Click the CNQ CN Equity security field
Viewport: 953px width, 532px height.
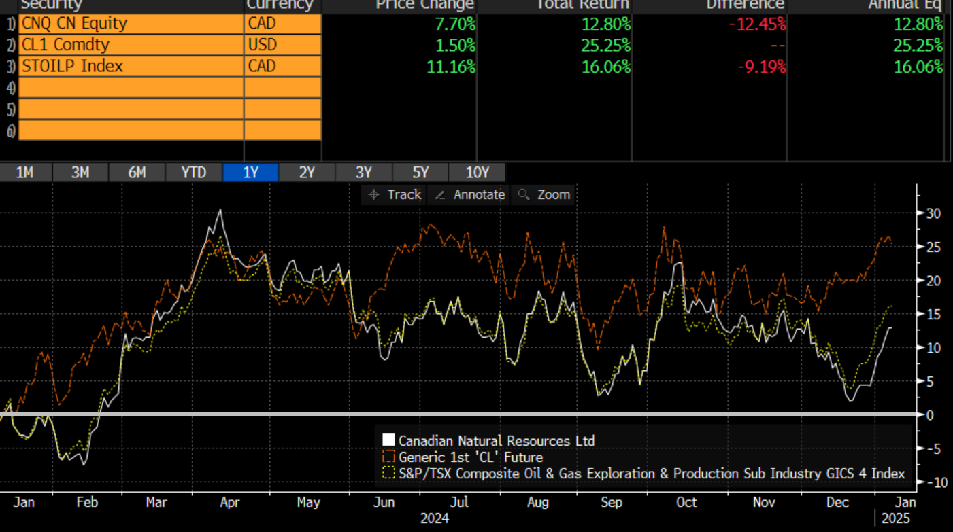(x=131, y=24)
